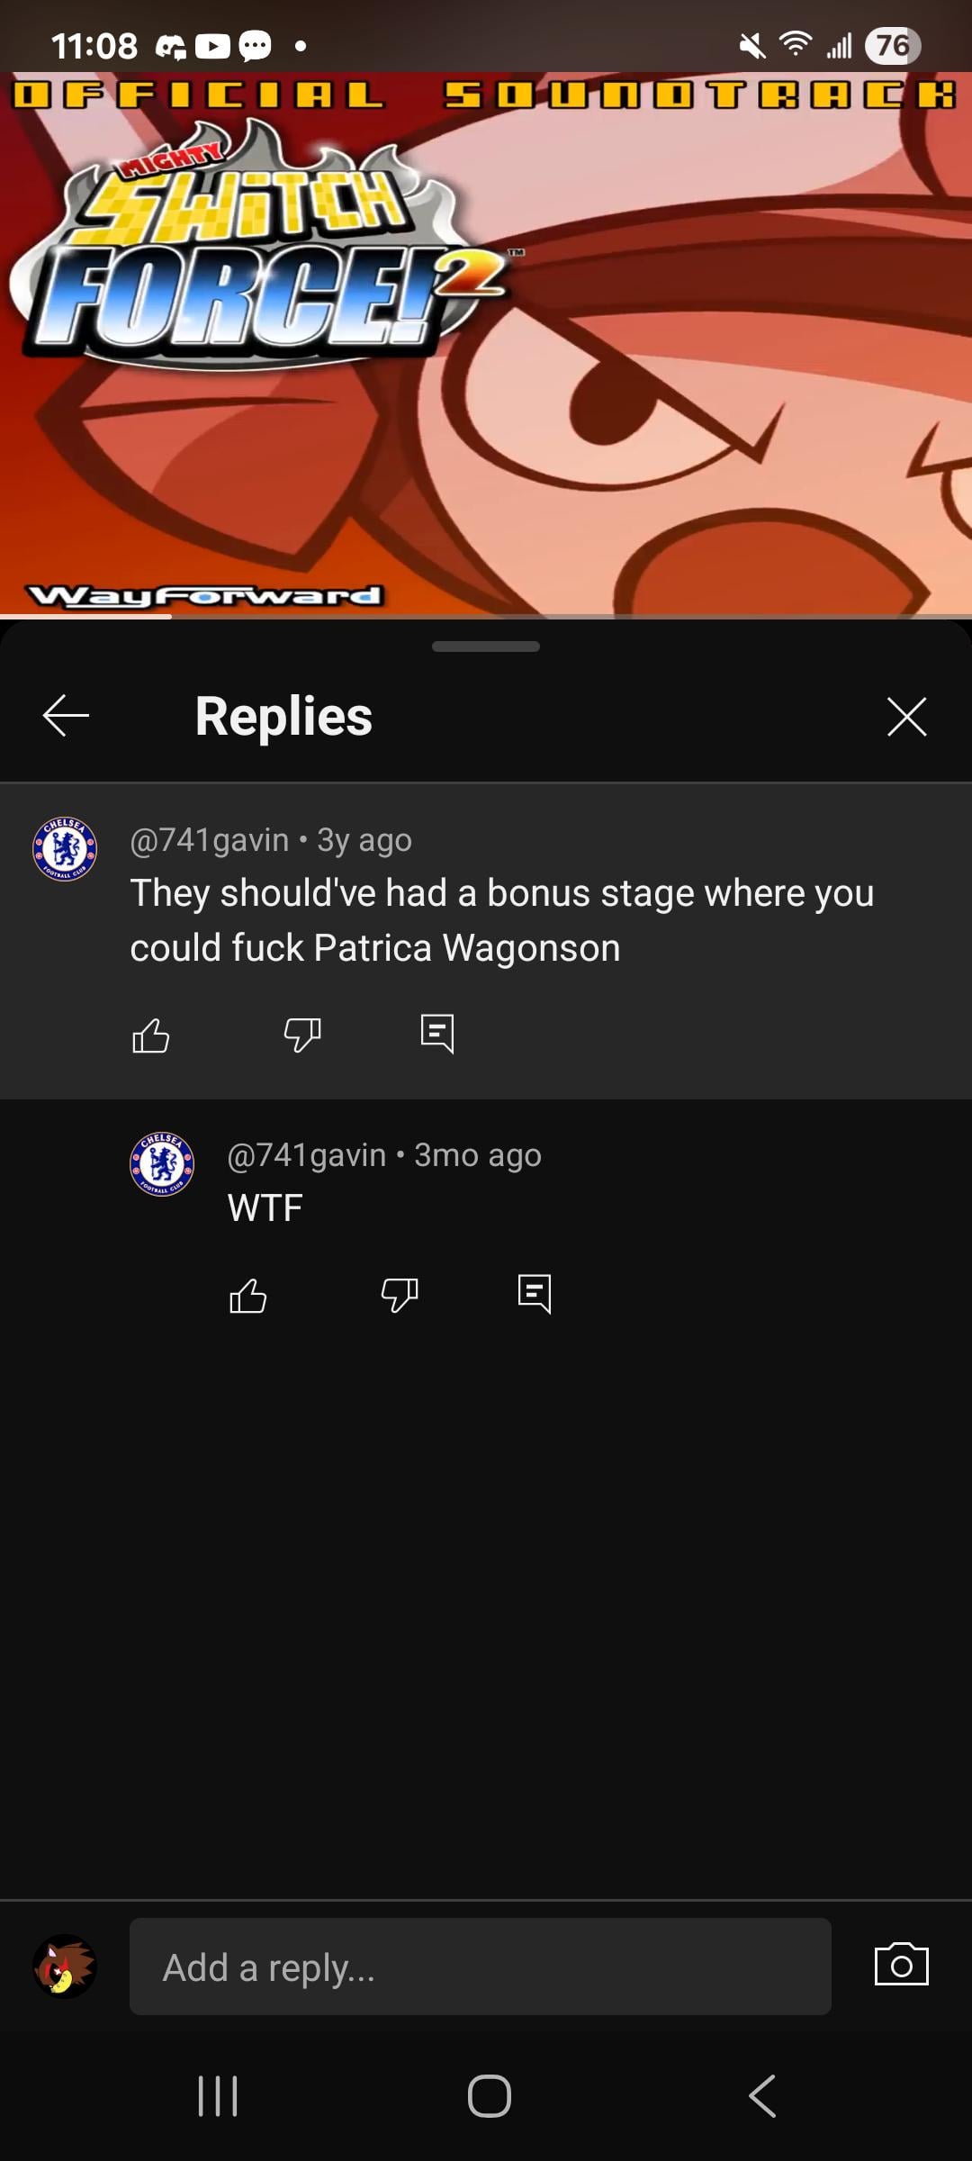Tap the video progress bar
Image resolution: width=972 pixels, height=2161 pixels.
(486, 617)
